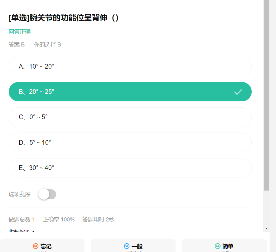Click the 正确率 100% statistic
The height and width of the screenshot is (252, 276).
pyautogui.click(x=59, y=220)
